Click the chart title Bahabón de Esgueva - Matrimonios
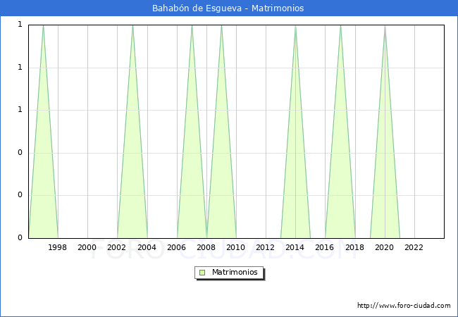Image resolution: width=458 pixels, height=317 pixels. pos(228,8)
